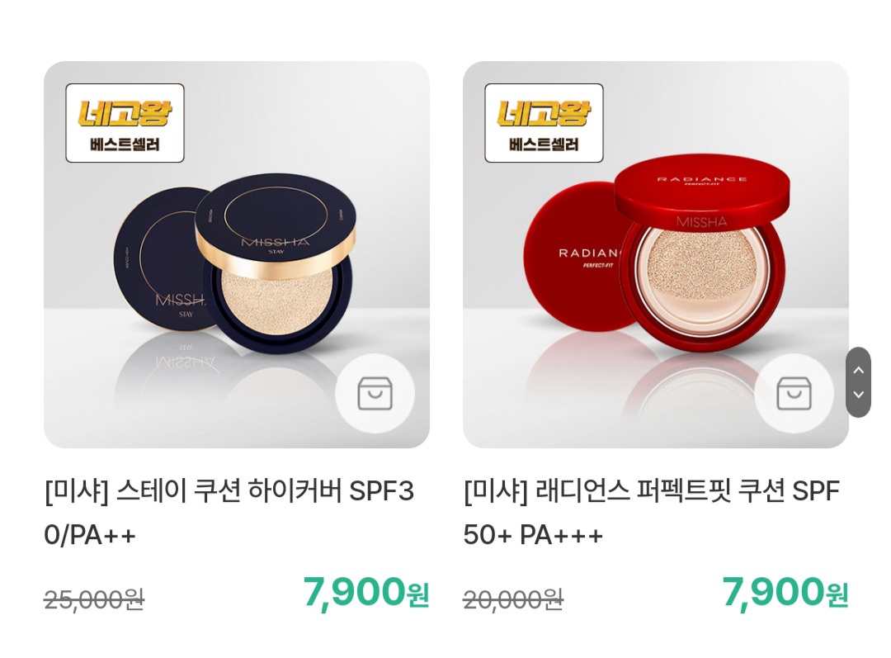
Task: Add the Stay Cushion to the cart
Action: click(375, 394)
